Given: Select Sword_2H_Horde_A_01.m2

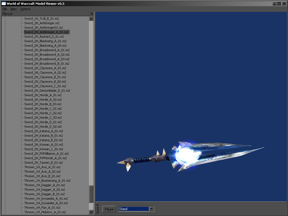Looking at the screenshot, I should [x=43, y=95].
